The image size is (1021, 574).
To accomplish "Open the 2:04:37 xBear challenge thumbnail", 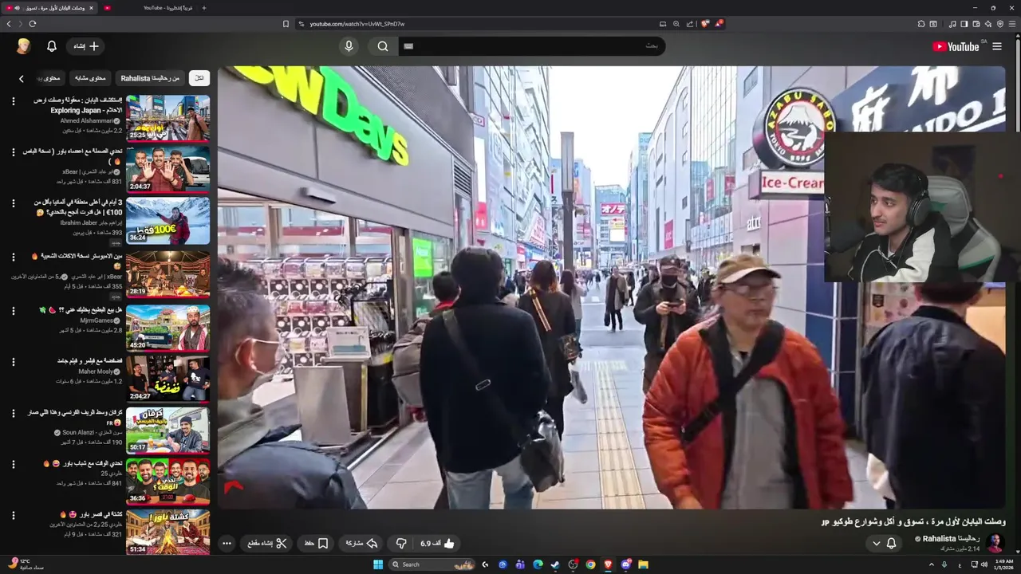I will pos(168,169).
